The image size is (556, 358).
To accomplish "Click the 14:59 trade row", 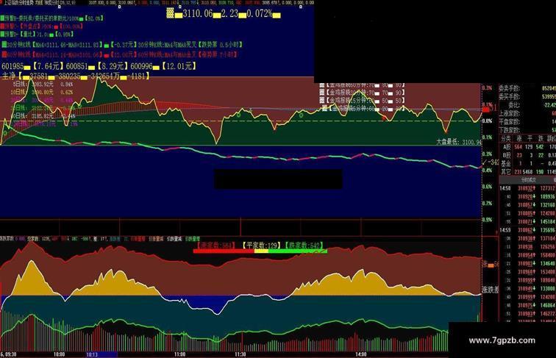I will [x=527, y=230].
